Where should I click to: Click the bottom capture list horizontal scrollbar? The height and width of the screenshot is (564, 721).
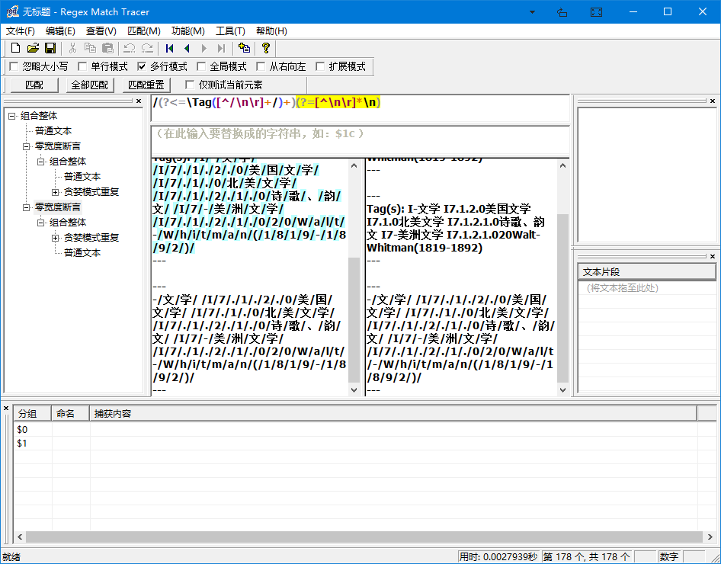tap(358, 537)
